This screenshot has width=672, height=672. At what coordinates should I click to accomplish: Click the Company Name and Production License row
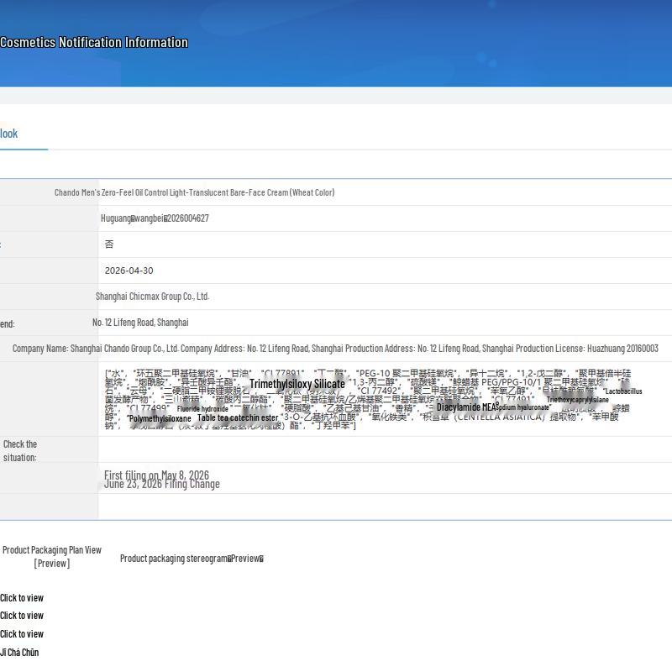point(335,349)
